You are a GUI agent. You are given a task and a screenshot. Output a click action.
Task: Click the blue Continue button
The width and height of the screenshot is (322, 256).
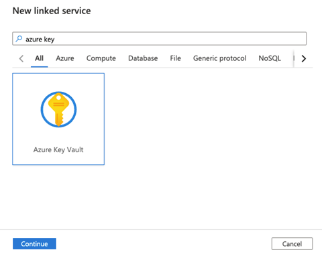coord(34,244)
